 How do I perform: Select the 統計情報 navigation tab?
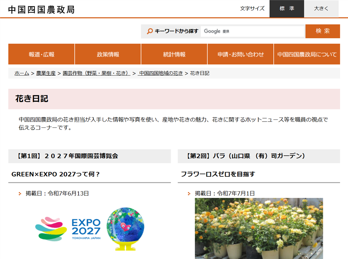[174, 54]
